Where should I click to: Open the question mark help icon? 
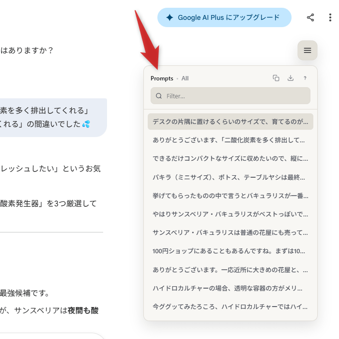(305, 78)
